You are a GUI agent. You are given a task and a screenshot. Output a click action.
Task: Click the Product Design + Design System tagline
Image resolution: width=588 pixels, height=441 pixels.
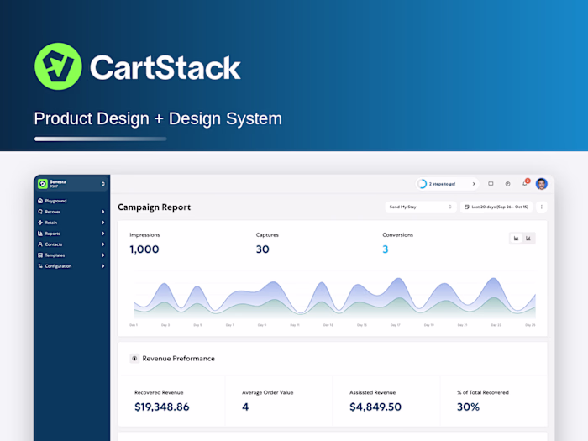tap(158, 119)
